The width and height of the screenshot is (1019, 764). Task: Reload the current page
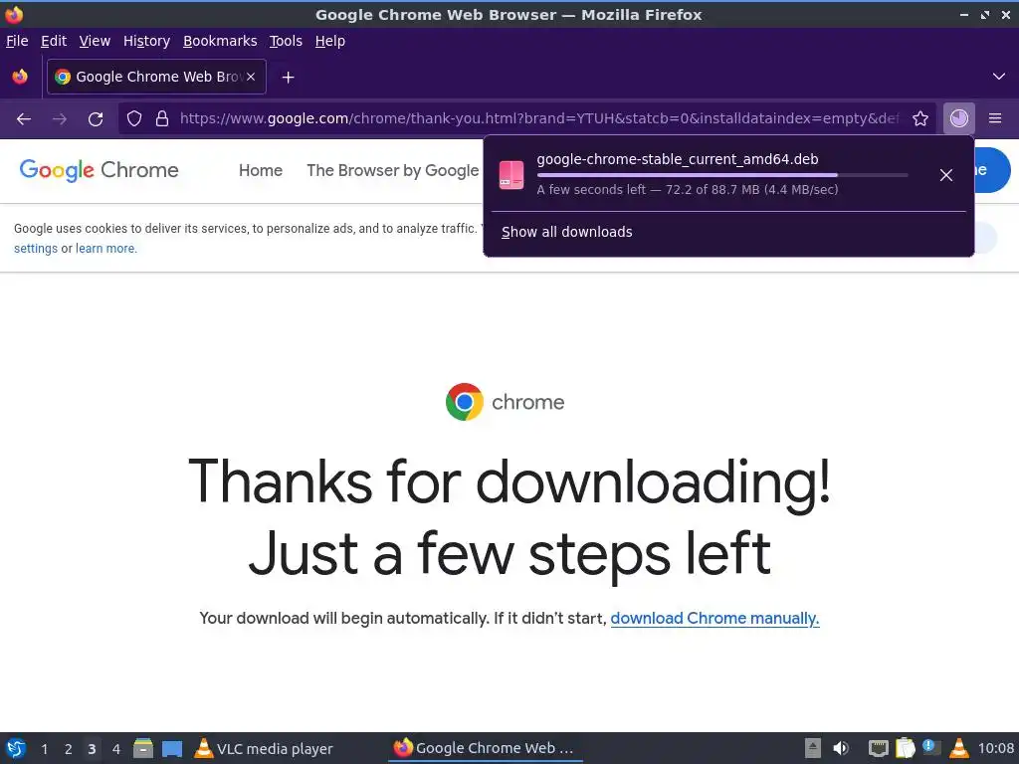(x=96, y=119)
